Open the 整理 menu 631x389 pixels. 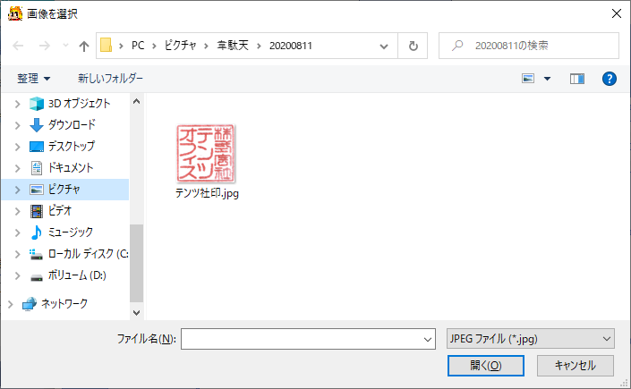tap(34, 79)
